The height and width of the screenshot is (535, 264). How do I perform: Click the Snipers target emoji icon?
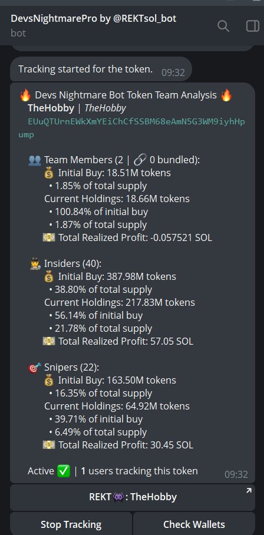(x=35, y=367)
